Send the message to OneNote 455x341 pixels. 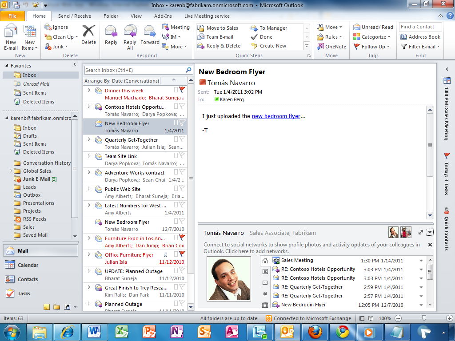331,46
